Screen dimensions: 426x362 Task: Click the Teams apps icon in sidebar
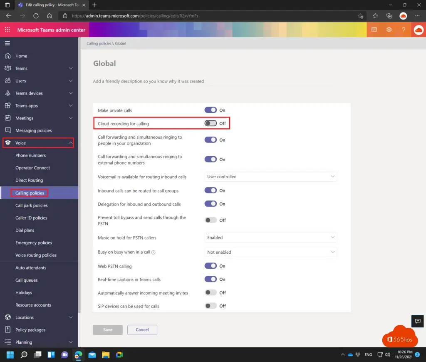pyautogui.click(x=7, y=105)
